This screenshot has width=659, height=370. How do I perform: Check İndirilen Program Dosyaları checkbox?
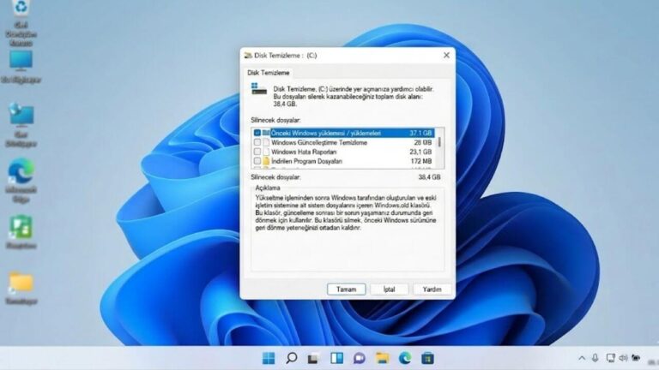(x=257, y=161)
